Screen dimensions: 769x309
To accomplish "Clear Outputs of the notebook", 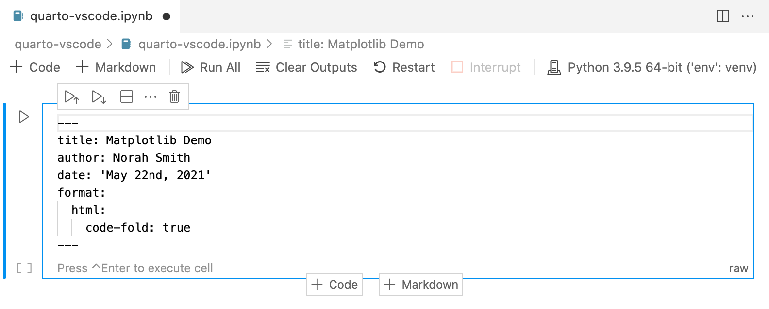I will click(x=306, y=67).
